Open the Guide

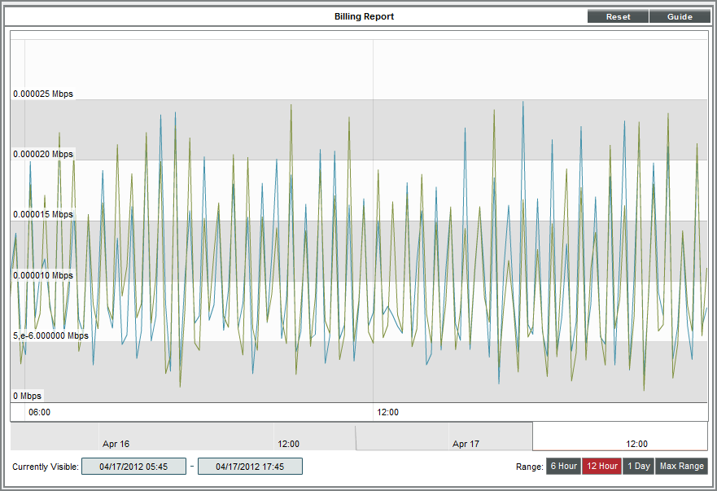680,16
